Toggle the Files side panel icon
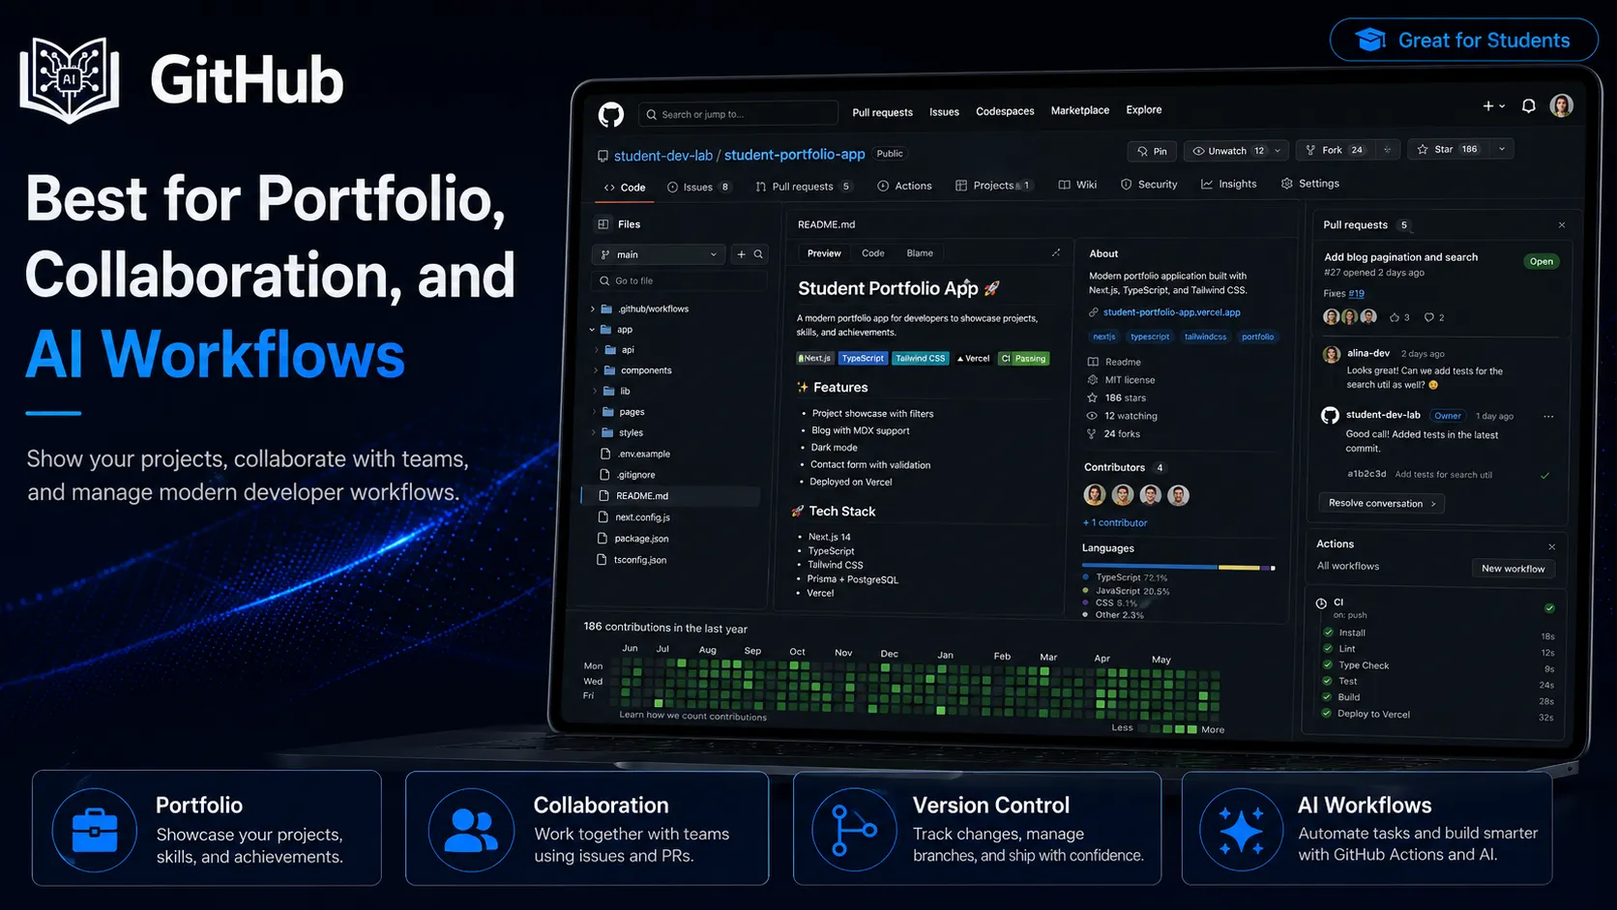 603,224
